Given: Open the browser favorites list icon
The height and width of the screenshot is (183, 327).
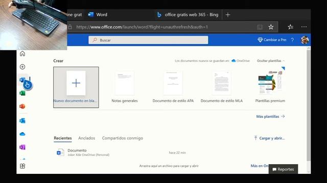Looking at the screenshot, I should [x=291, y=27].
